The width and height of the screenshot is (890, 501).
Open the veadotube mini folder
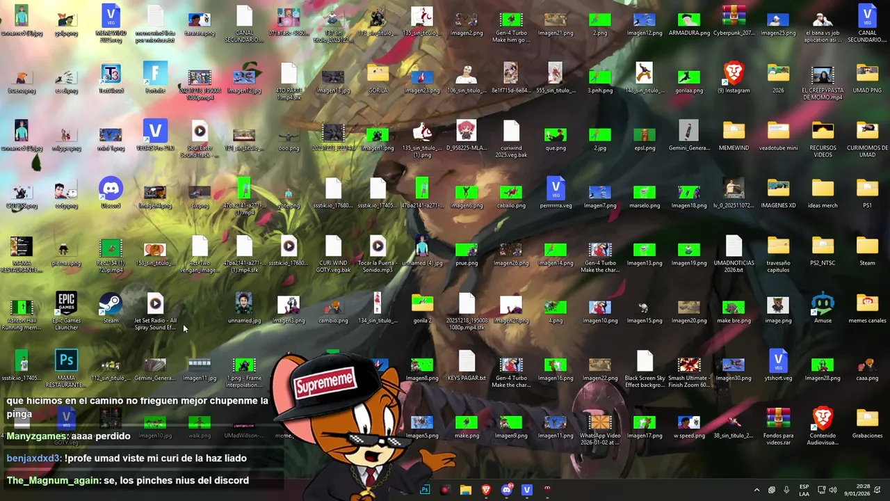coord(778,136)
